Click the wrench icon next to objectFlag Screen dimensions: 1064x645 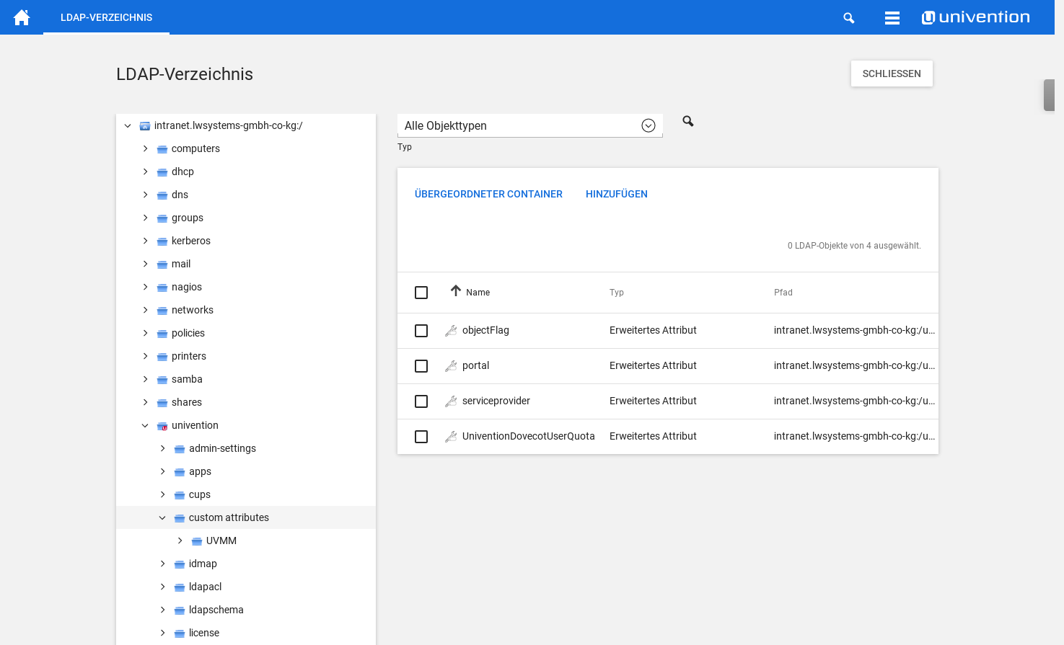point(451,331)
